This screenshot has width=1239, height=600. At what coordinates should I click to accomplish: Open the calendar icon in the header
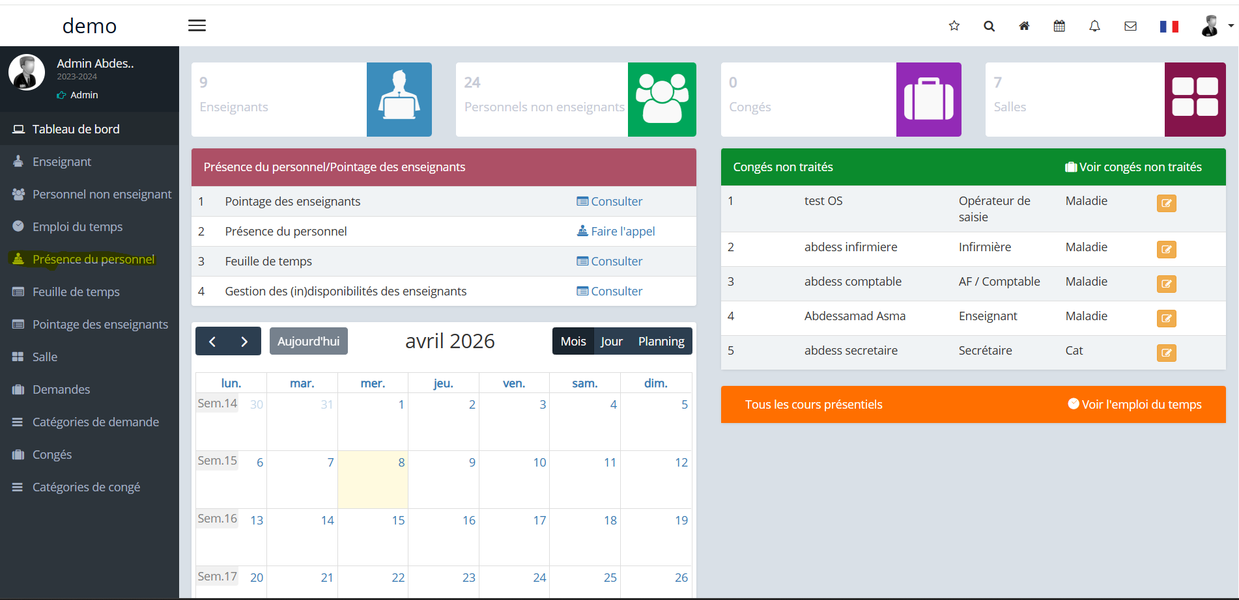1059,26
